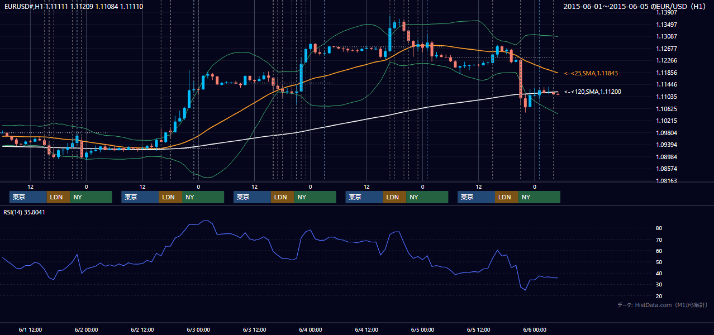Click RSI scale value 20
The width and height of the screenshot is (714, 335).
[659, 296]
